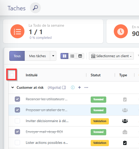Viewport: 139px width, 149px height.
Task: Click 'La Todo de la semaine' card title
Action: 46,25
